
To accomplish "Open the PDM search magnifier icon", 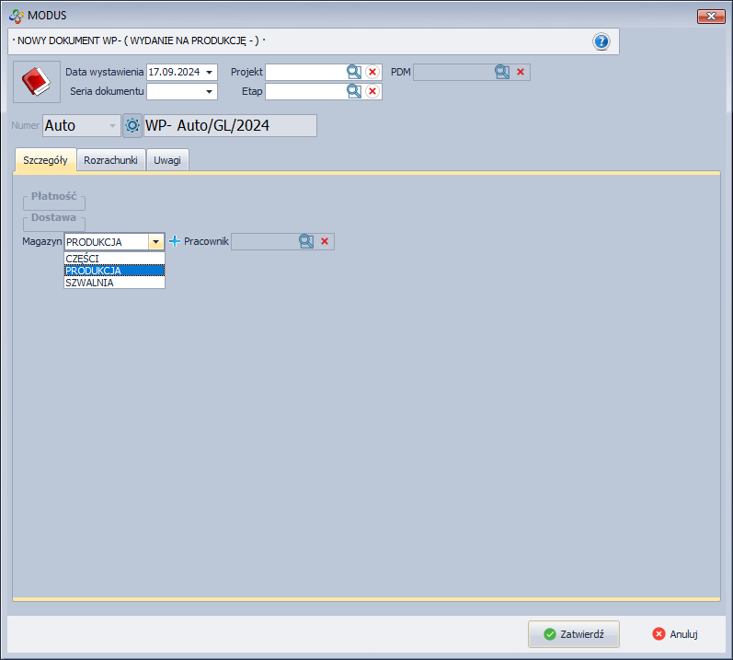I will (502, 72).
